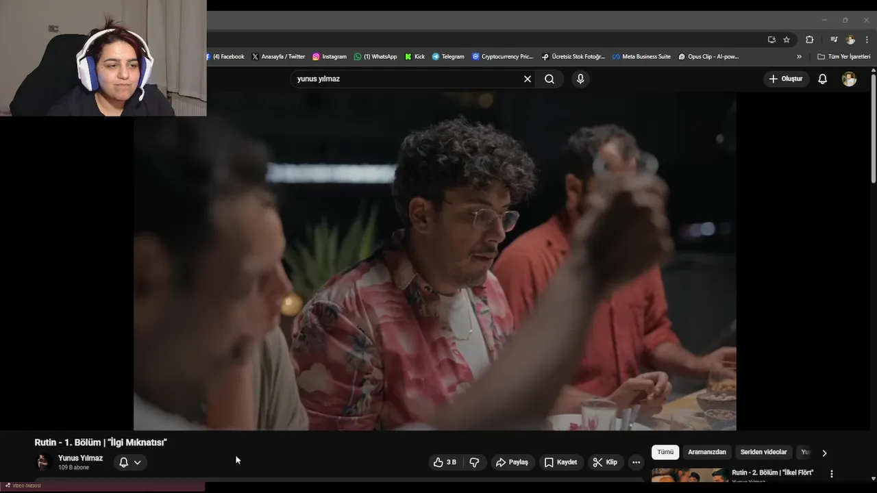Click the Chrome profile avatar
Viewport: 877px width, 493px height.
(x=850, y=40)
